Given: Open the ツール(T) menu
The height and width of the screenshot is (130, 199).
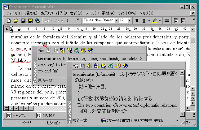Looking at the screenshot, I should click(x=92, y=13).
